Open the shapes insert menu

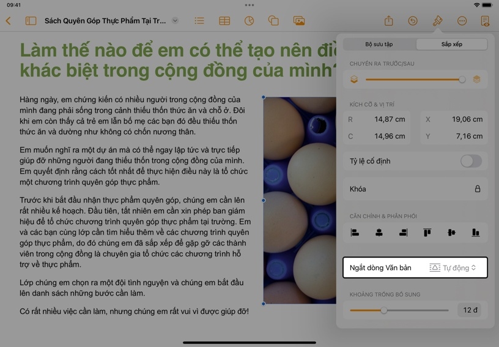(x=273, y=21)
